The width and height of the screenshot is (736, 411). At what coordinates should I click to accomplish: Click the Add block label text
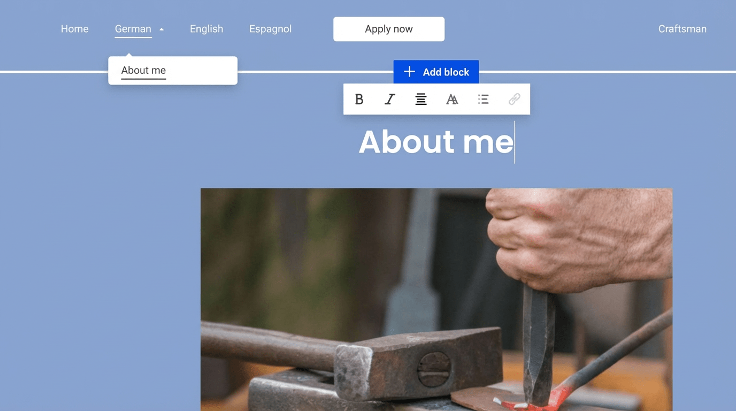pos(446,72)
